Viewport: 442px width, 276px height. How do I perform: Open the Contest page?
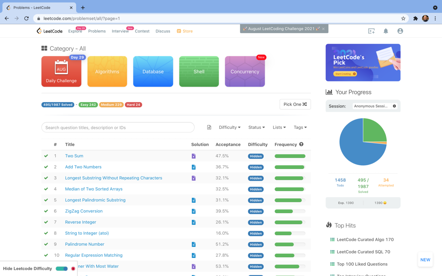point(142,31)
